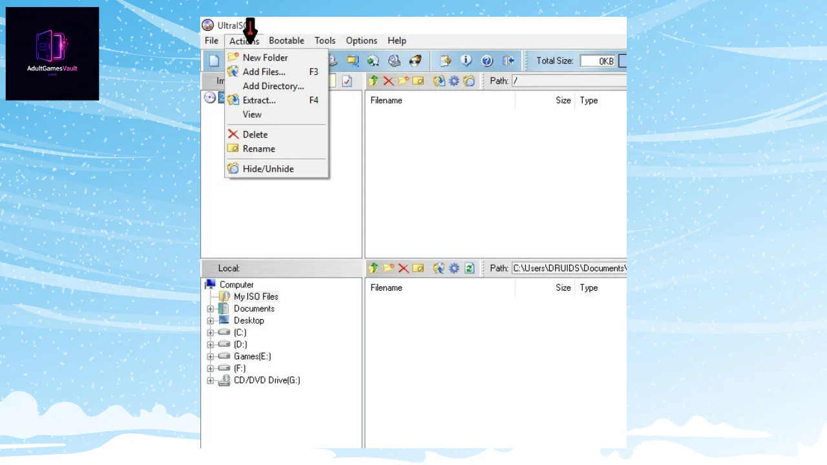The image size is (827, 465).
Task: Click the Add Files icon in image pane toolbar
Action: (x=439, y=81)
